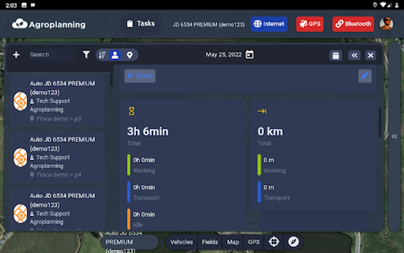Toggle the sort order icon

tap(102, 55)
